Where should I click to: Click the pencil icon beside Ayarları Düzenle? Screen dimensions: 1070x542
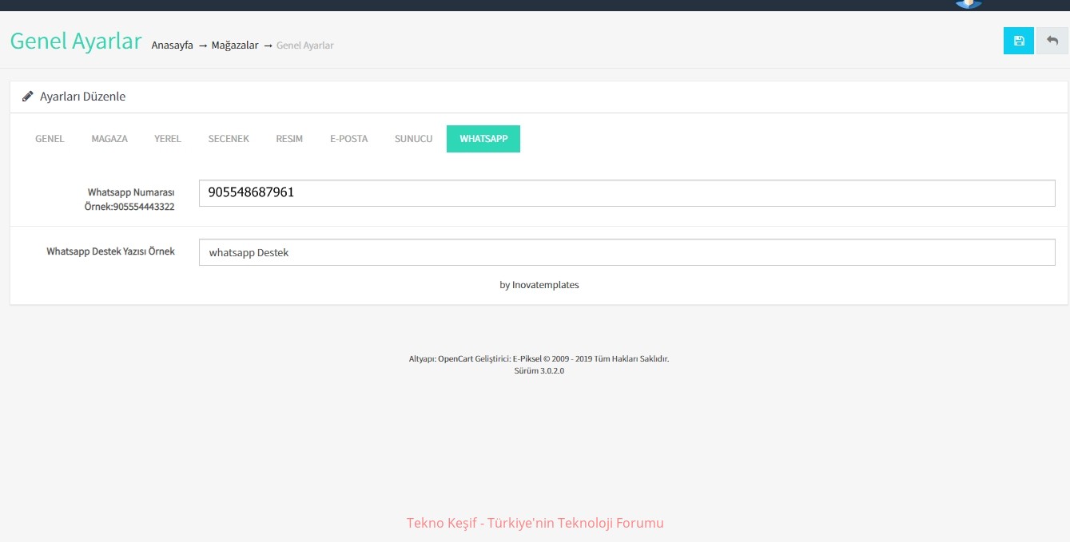tap(28, 97)
